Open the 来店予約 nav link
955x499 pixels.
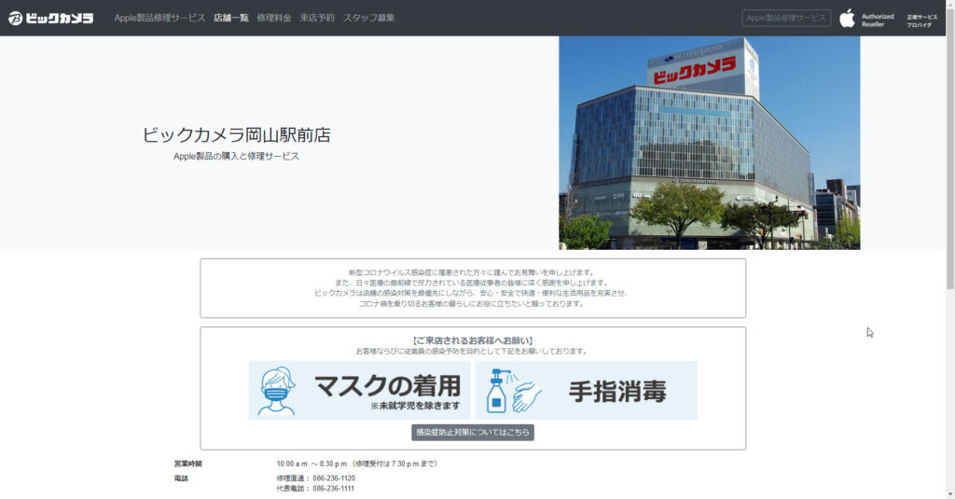click(x=317, y=18)
